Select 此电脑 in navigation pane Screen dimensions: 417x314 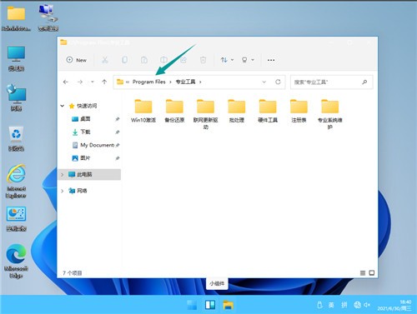(x=84, y=174)
